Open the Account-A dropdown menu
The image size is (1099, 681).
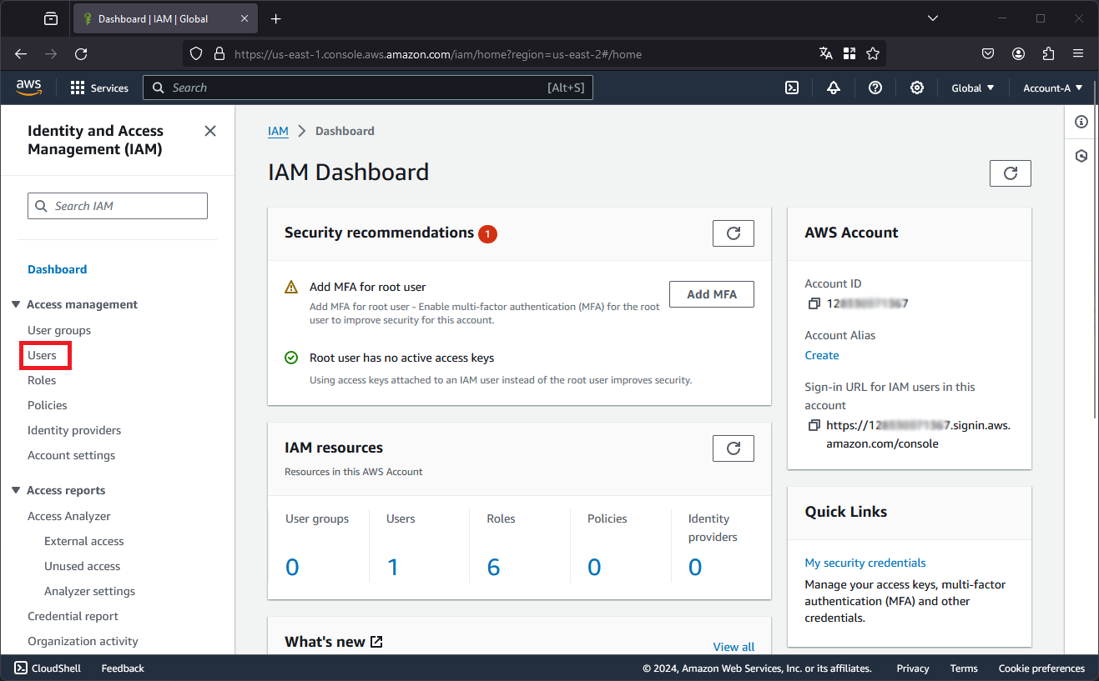pos(1053,88)
